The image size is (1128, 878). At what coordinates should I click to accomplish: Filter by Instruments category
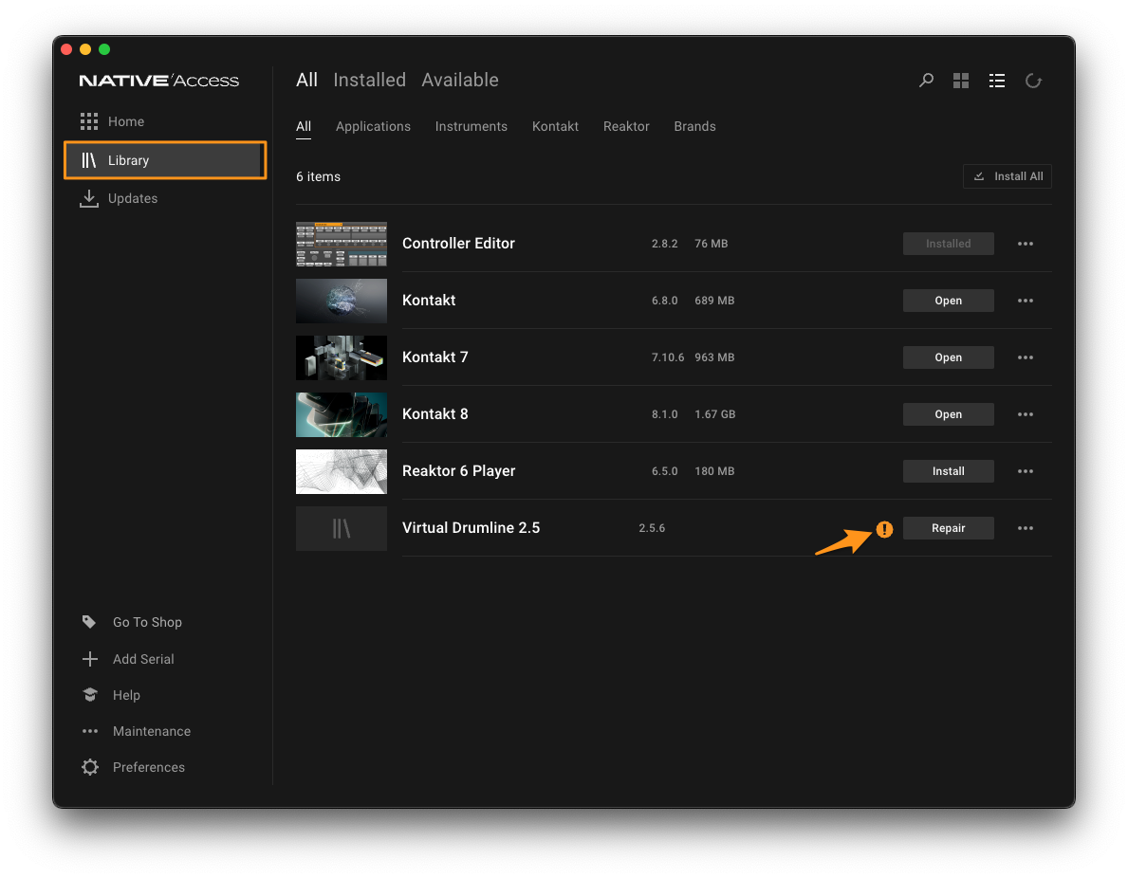tap(472, 126)
